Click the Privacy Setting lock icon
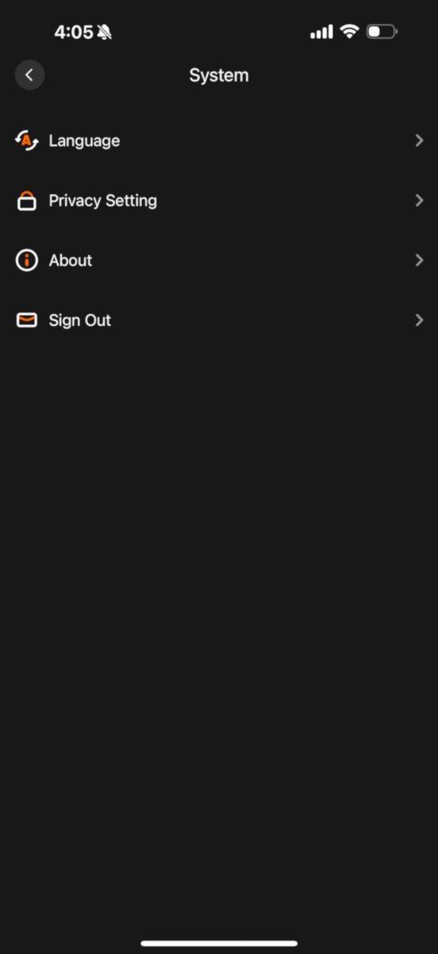Screen dimensions: 438x954 (x=27, y=200)
